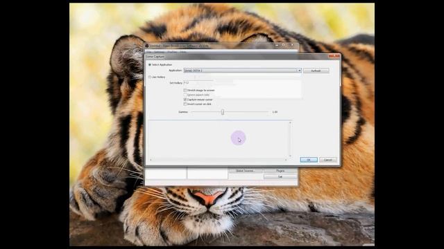444x249 pixels.
Task: Open Settings menu in OBS window
Action: tap(159, 52)
